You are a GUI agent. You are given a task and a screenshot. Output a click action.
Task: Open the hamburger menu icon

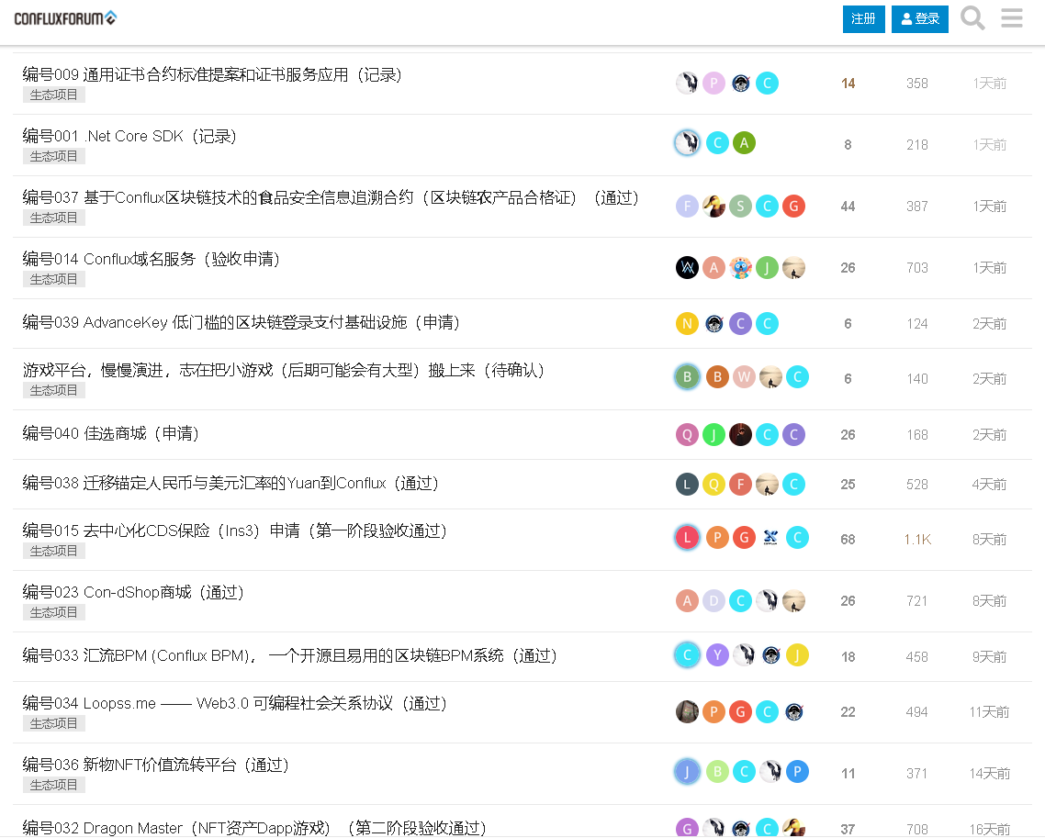1012,18
